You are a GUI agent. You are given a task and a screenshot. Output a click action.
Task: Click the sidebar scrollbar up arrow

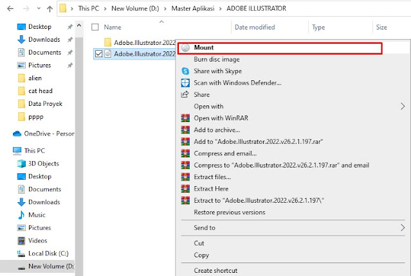point(79,26)
